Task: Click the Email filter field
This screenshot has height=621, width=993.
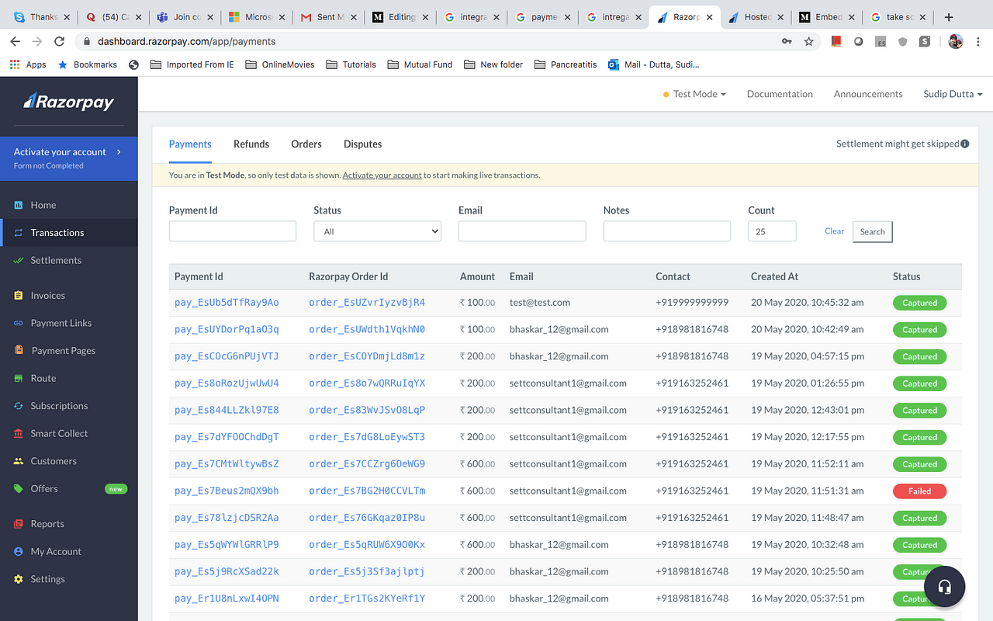Action: click(522, 231)
